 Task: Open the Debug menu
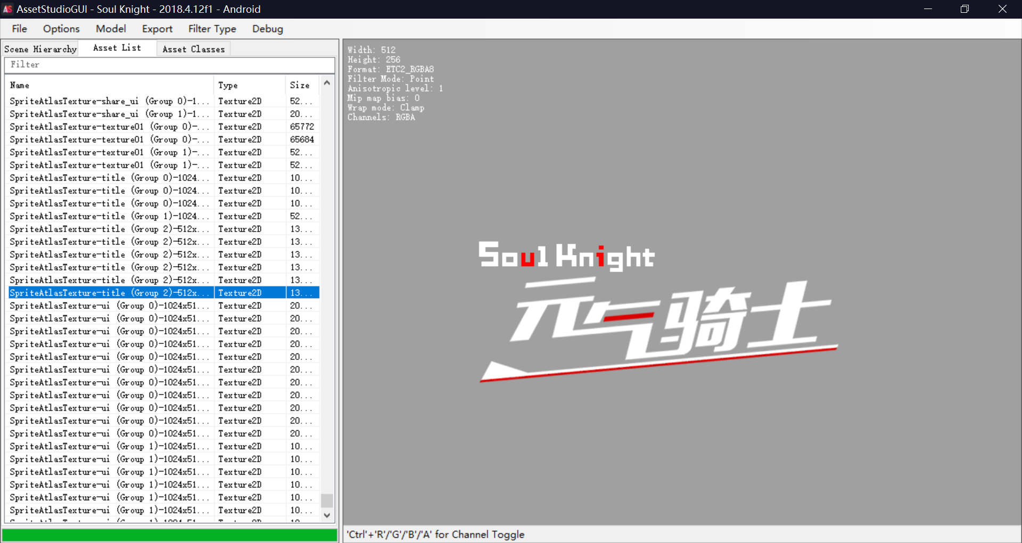[267, 29]
